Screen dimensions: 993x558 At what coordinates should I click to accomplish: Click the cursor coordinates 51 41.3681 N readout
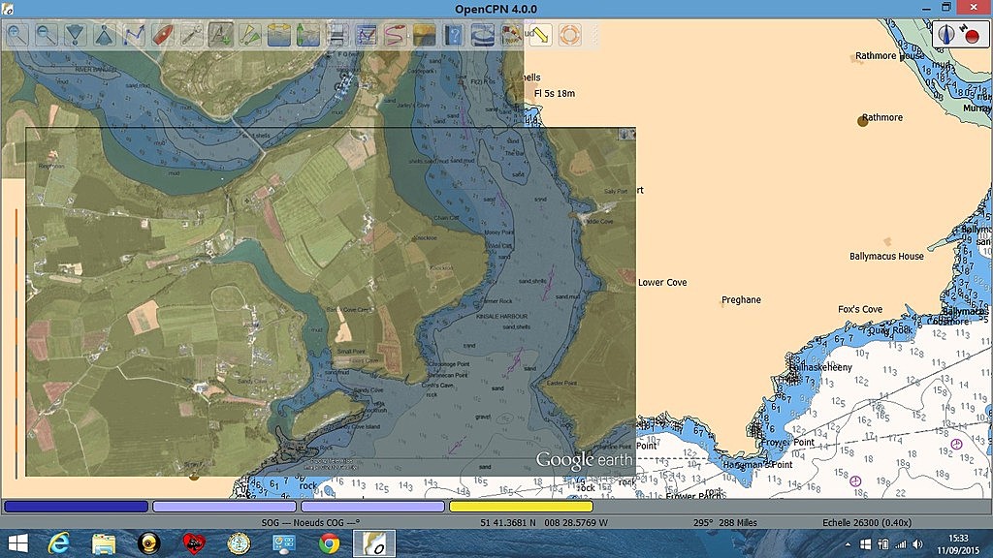pos(544,522)
